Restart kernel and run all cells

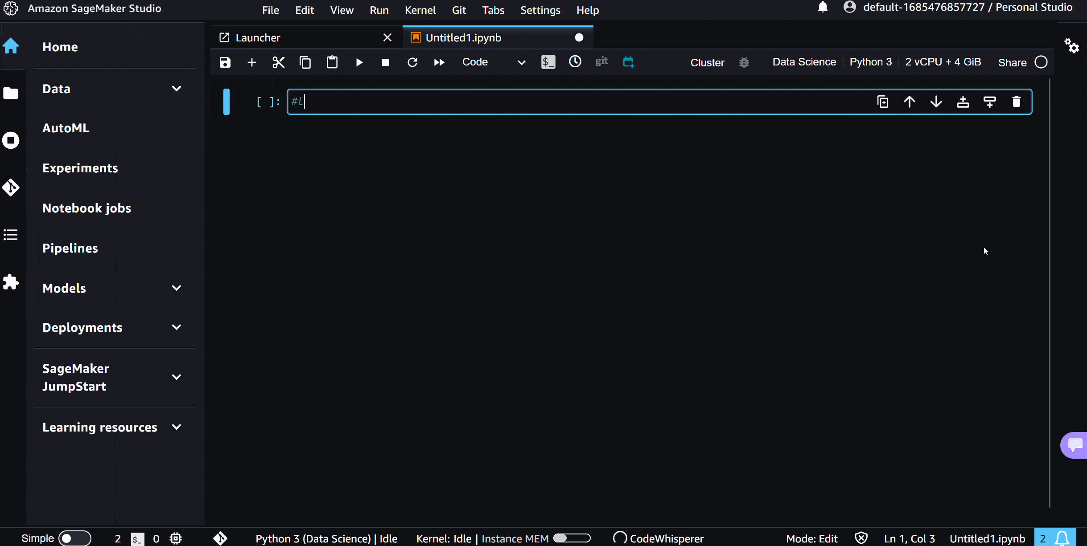(439, 62)
